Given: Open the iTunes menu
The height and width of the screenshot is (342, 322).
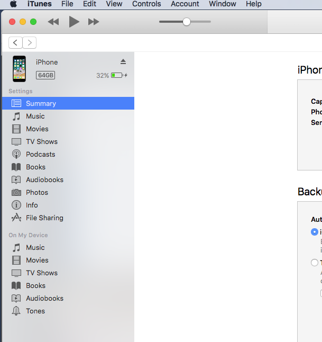Looking at the screenshot, I should (40, 4).
